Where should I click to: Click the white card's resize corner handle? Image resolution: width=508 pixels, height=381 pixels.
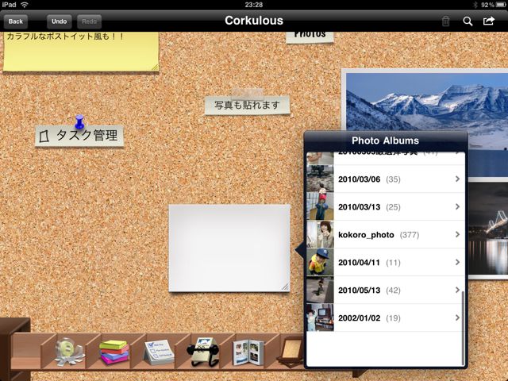click(285, 287)
